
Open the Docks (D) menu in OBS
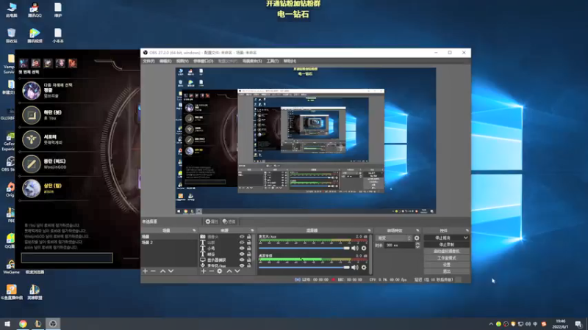pos(204,61)
